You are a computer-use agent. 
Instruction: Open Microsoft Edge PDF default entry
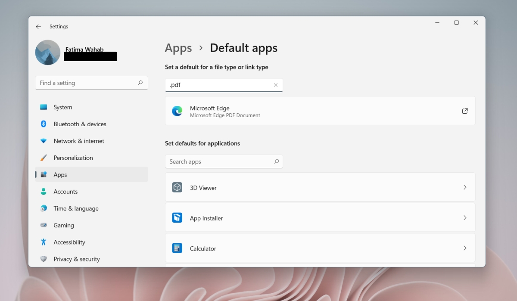pyautogui.click(x=320, y=111)
